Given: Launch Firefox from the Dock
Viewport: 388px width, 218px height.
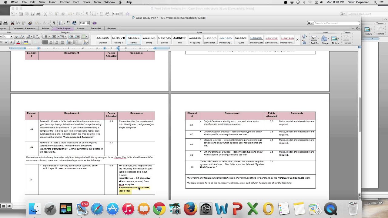Looking at the screenshot, I should 190,209.
